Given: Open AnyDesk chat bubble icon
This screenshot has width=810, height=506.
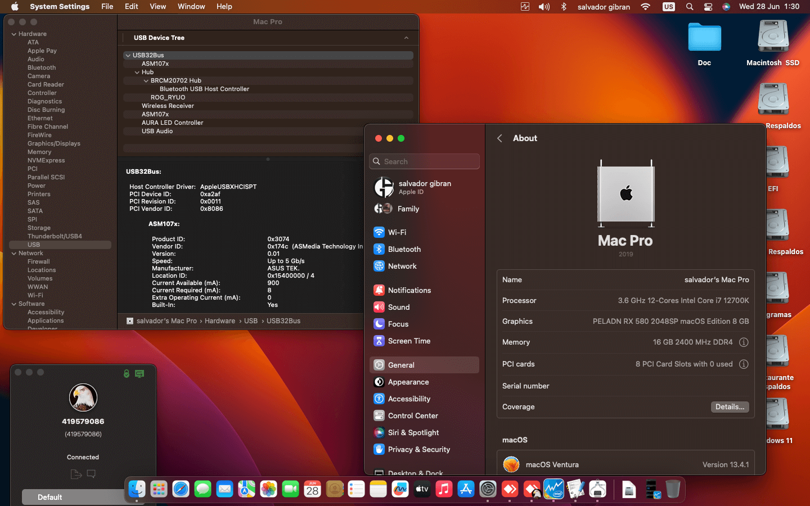Looking at the screenshot, I should point(91,474).
